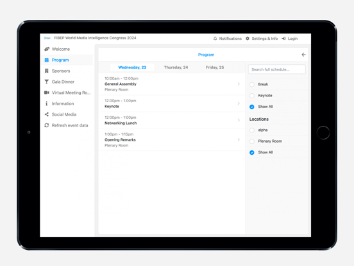Click the tablet home button
Screen dimensions: 354x266
coord(323,133)
